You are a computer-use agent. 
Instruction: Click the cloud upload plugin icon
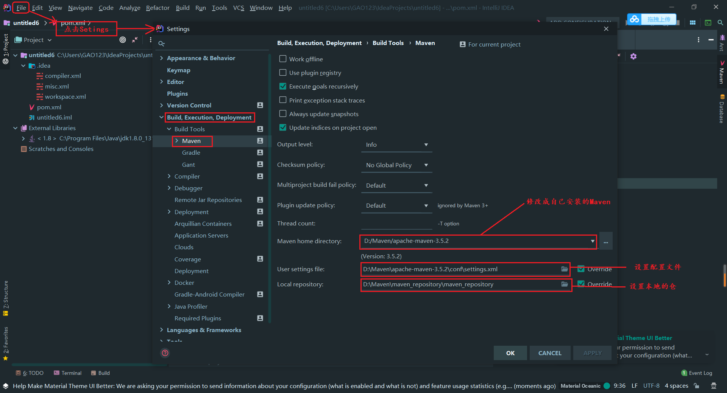[x=635, y=19]
